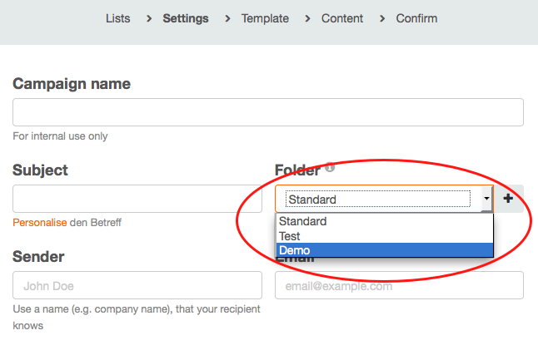The height and width of the screenshot is (360, 538).
Task: Focus the Campaign name field
Action: (268, 112)
